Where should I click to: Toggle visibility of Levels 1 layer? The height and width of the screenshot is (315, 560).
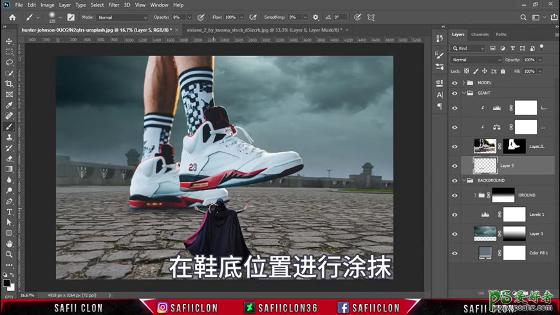[454, 215]
